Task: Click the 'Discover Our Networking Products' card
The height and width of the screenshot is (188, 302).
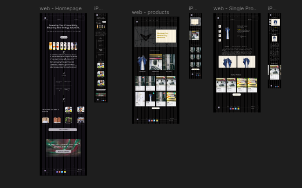Action: coord(165,36)
